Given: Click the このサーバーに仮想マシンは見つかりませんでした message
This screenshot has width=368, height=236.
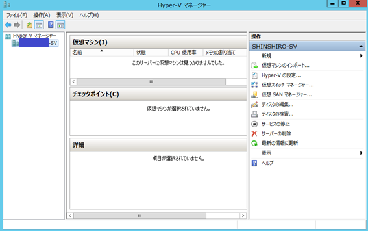Looking at the screenshot, I should (x=178, y=63).
